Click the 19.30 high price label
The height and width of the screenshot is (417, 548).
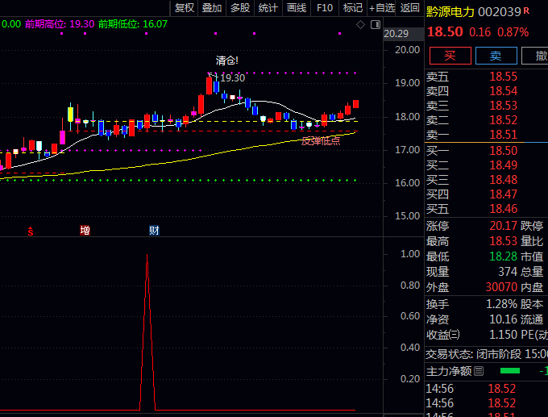click(232, 78)
